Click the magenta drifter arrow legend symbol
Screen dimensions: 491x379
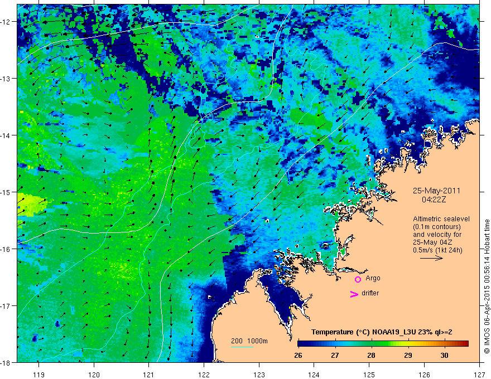354,294
